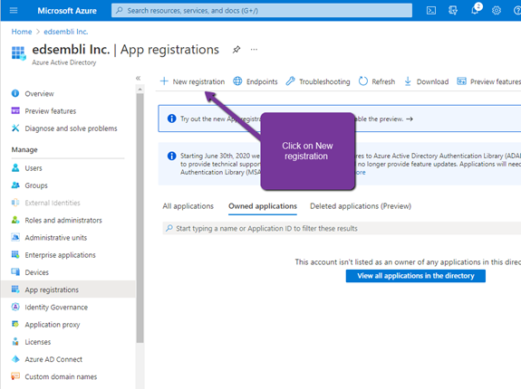This screenshot has width=521, height=389.
Task: Click the Troubleshooting toolbar label
Action: (324, 81)
